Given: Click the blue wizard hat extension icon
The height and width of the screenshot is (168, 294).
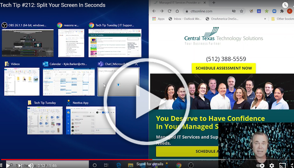Looking at the screenshot, I should click(259, 11).
